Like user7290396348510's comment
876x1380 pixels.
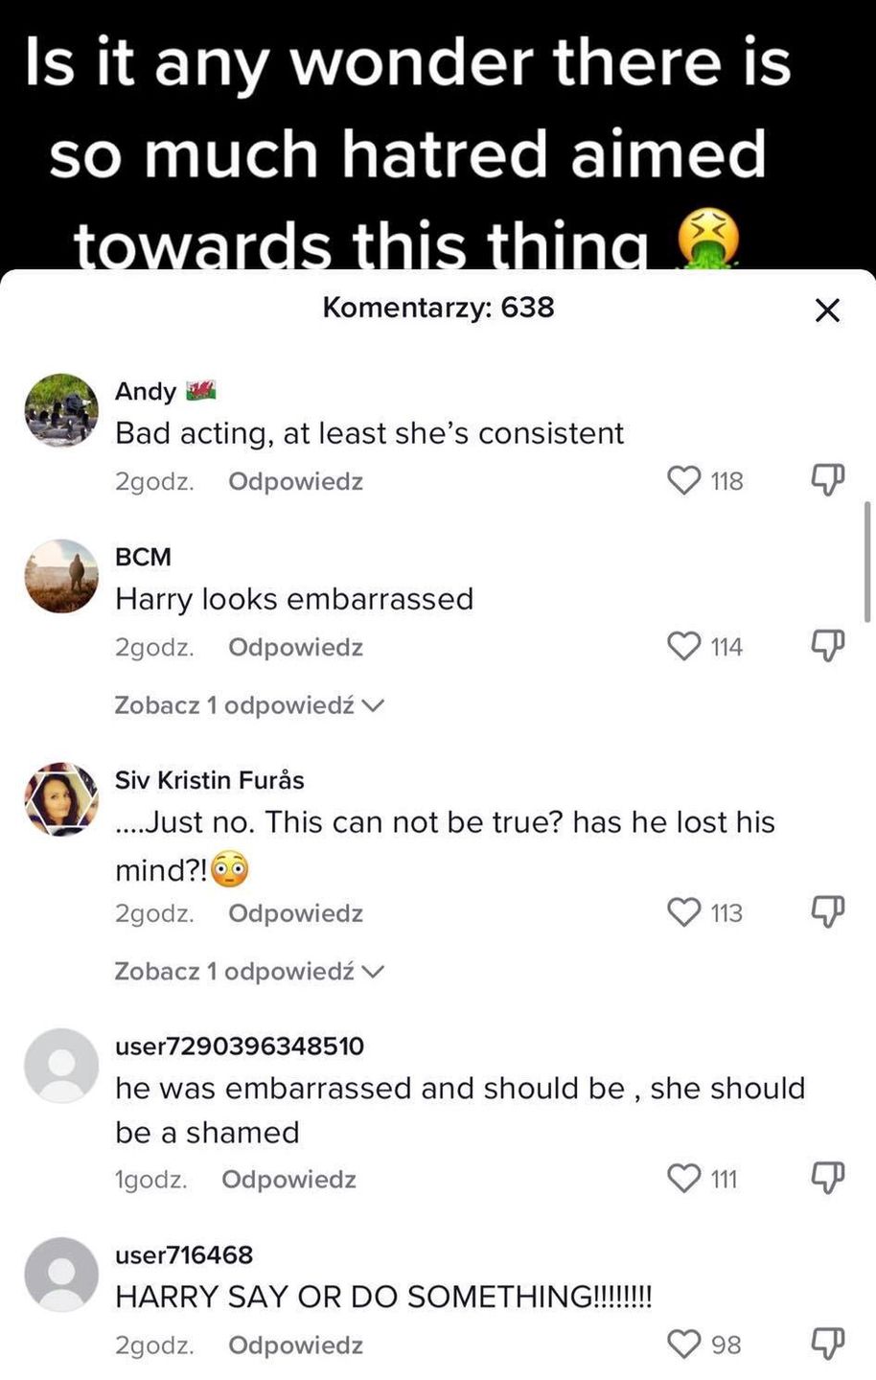tap(684, 1178)
